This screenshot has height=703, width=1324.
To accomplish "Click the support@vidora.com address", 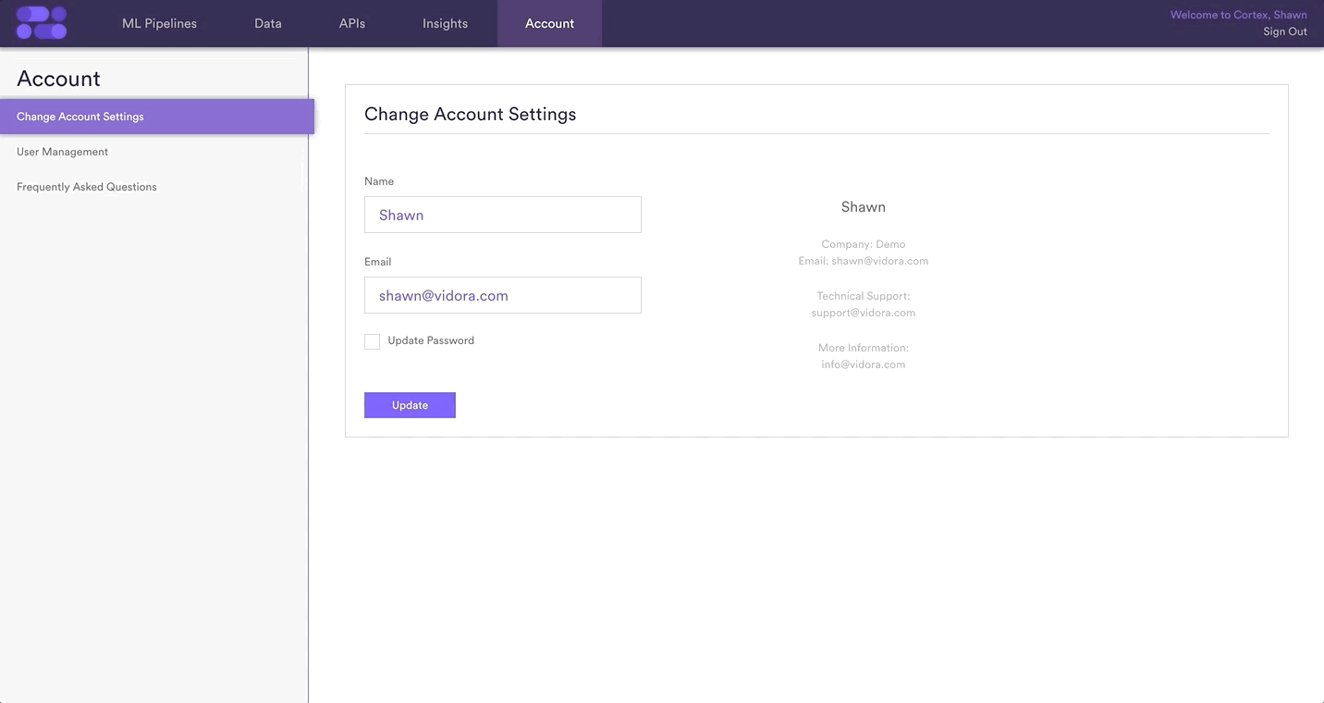I will coord(864,313).
